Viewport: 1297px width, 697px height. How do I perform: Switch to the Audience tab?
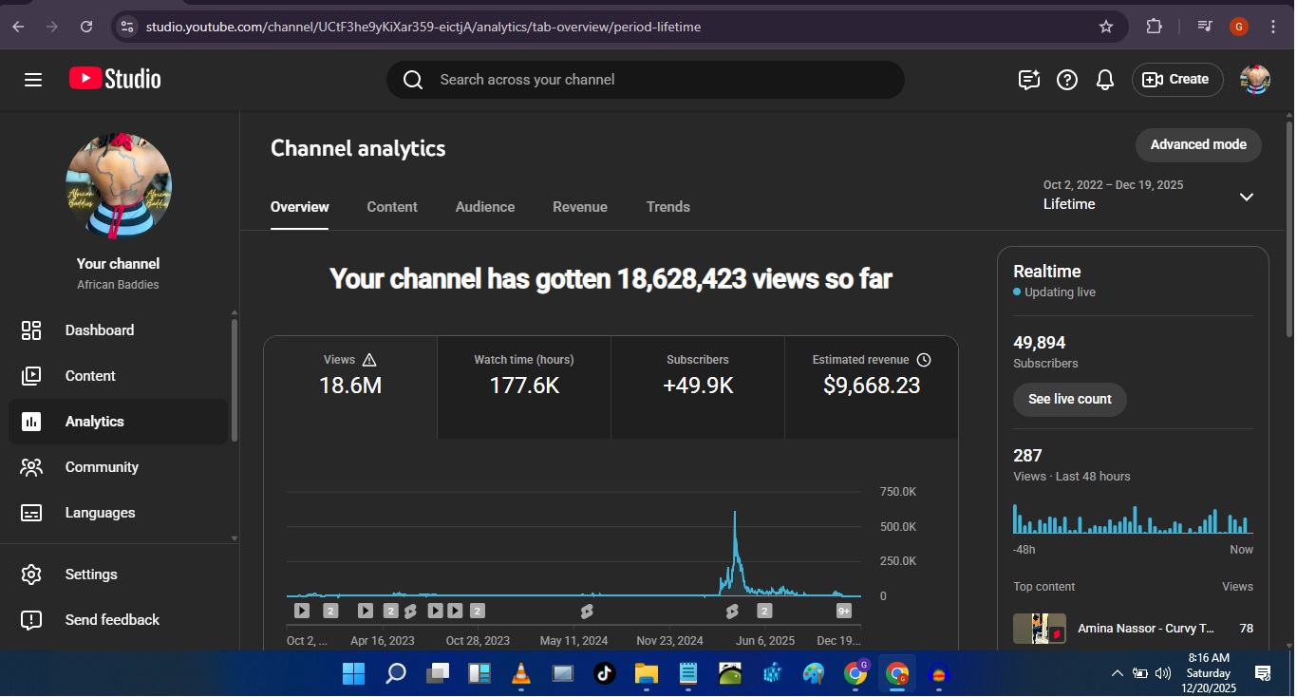point(484,207)
